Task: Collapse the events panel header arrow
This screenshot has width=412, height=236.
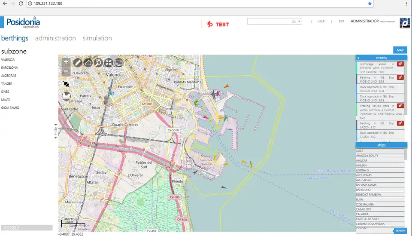Action: [358, 58]
